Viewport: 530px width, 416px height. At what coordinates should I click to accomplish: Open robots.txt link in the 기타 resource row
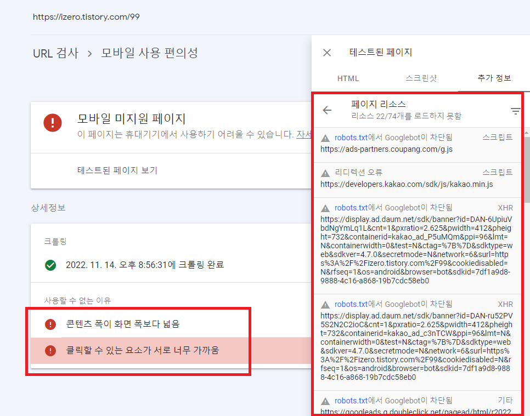click(351, 401)
